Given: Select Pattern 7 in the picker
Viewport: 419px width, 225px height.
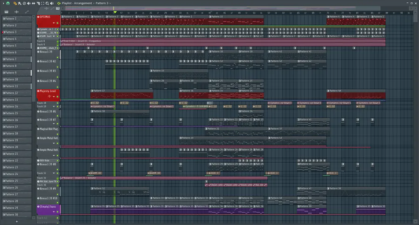Looking at the screenshot, I should click(x=17, y=59).
